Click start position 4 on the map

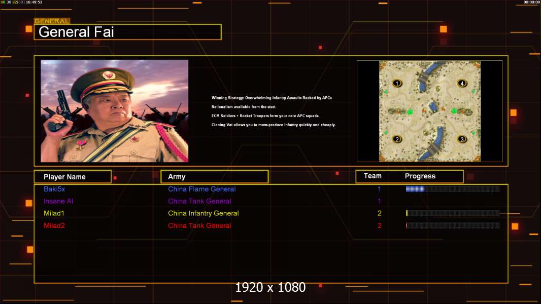(x=462, y=83)
